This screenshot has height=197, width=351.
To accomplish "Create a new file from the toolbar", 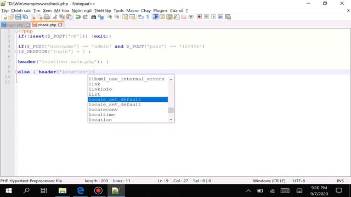I will (4, 17).
